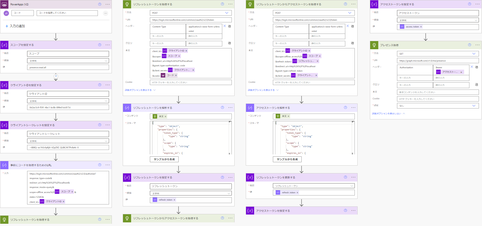
Task: Open ellipsis menu of リフレッシュトークンを設定する card
Action: [x=230, y=177]
